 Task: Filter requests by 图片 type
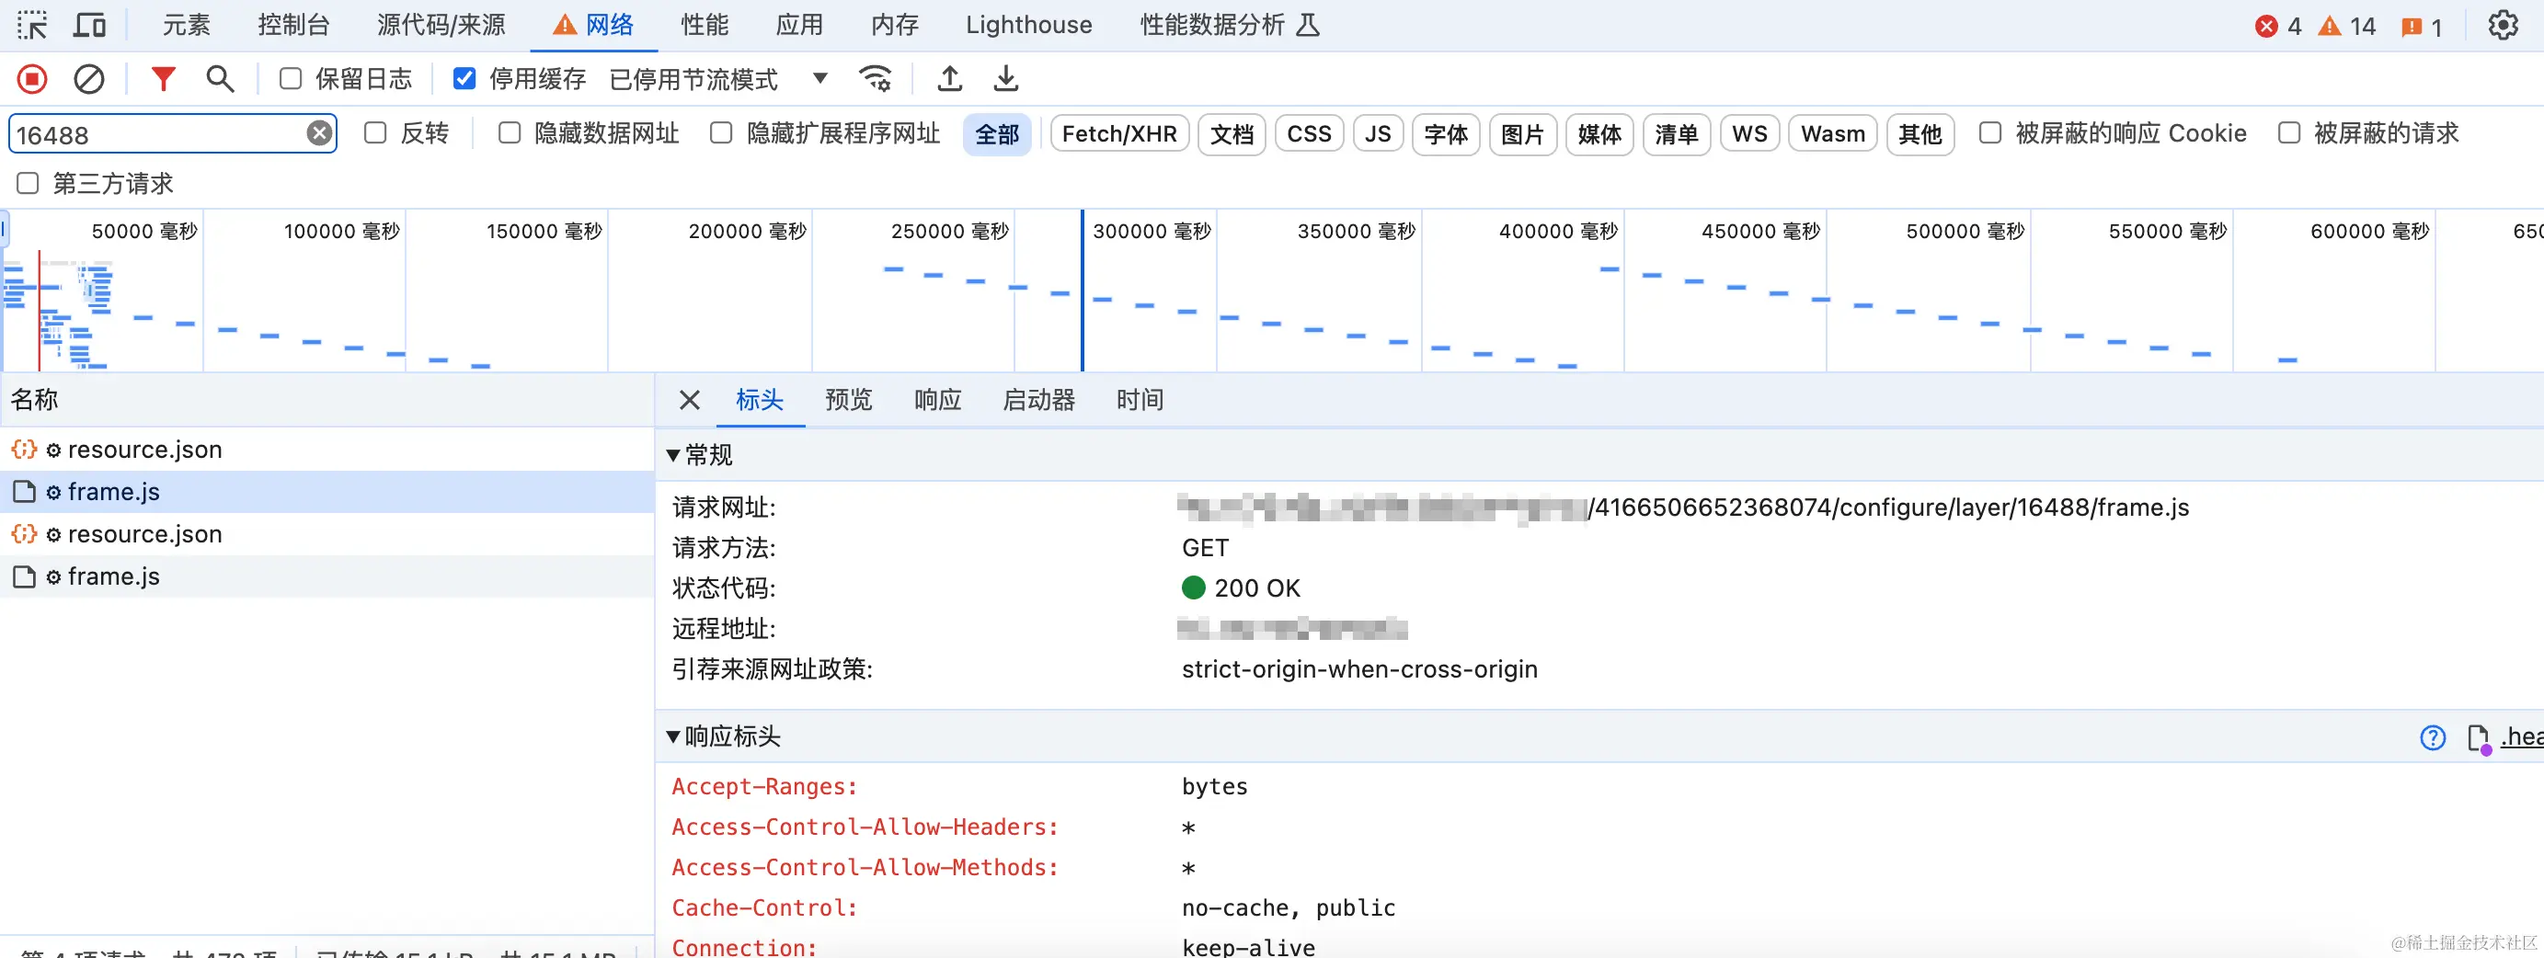point(1523,134)
